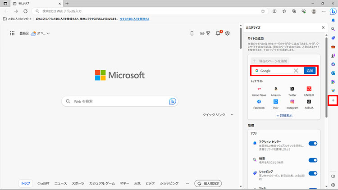Add Amazon from the top sites
This screenshot has height=190, width=338.
(x=275, y=89)
